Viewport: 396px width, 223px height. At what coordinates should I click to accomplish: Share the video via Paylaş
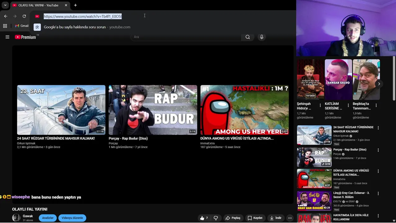point(233,218)
